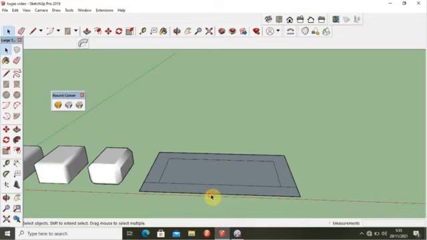Pick the Line tool in the top toolbar

[33, 31]
